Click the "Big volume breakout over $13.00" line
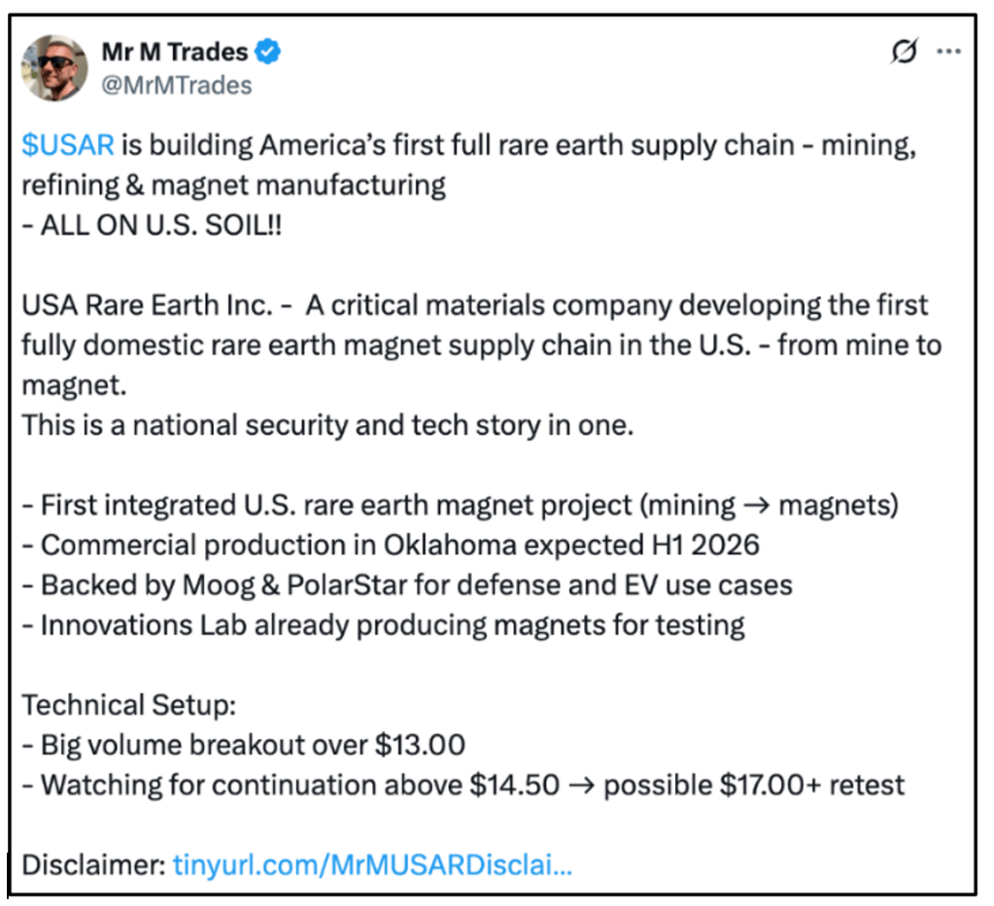Screen dimensions: 994x906 [243, 745]
